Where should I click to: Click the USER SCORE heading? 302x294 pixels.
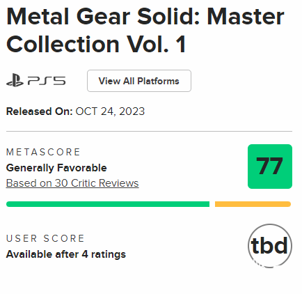coord(45,238)
